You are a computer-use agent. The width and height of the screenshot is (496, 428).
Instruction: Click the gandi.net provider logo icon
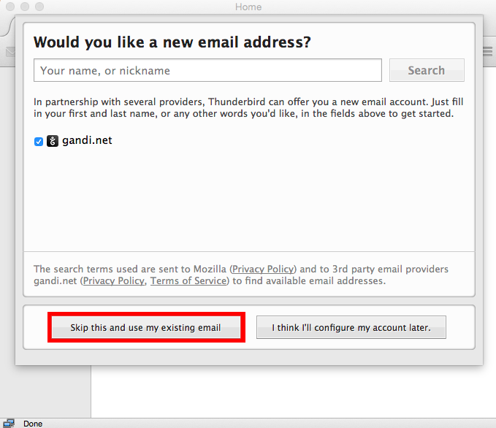(53, 141)
